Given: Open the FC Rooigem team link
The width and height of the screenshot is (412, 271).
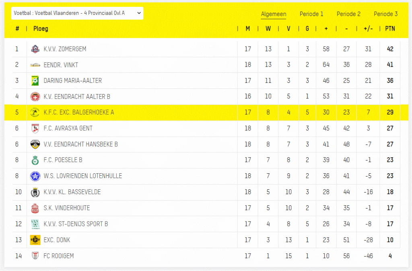Looking at the screenshot, I should [59, 256].
